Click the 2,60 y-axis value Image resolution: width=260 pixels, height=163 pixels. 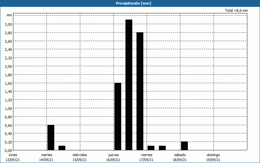[9, 41]
